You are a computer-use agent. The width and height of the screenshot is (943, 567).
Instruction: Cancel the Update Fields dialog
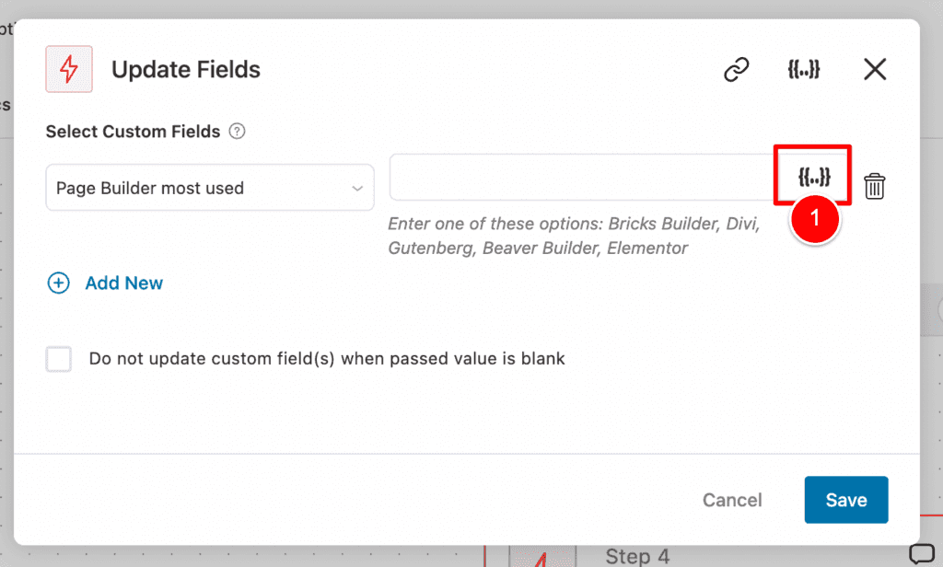[x=731, y=500]
